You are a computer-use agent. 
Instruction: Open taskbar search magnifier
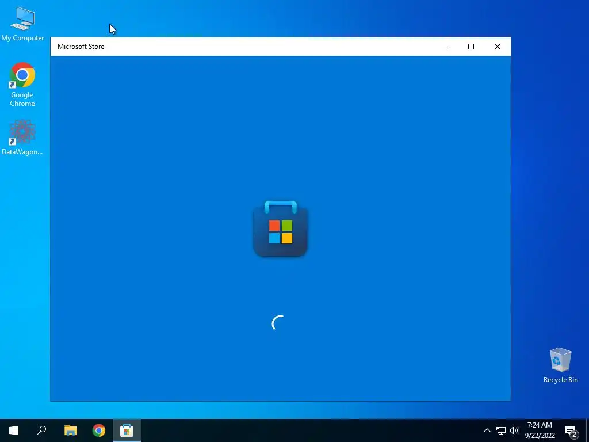[41, 430]
